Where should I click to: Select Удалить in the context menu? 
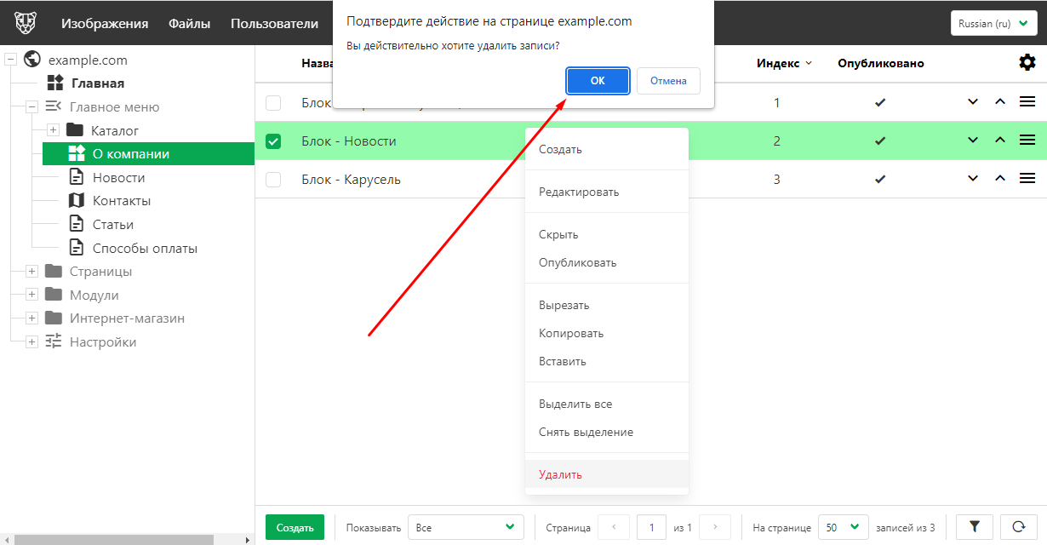[560, 474]
